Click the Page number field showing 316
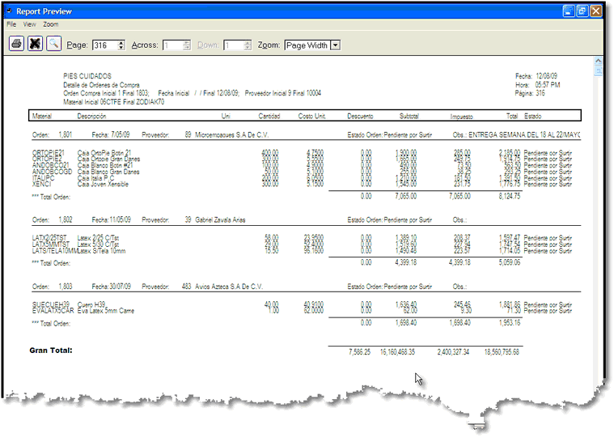The height and width of the screenshot is (438, 614). coord(104,45)
